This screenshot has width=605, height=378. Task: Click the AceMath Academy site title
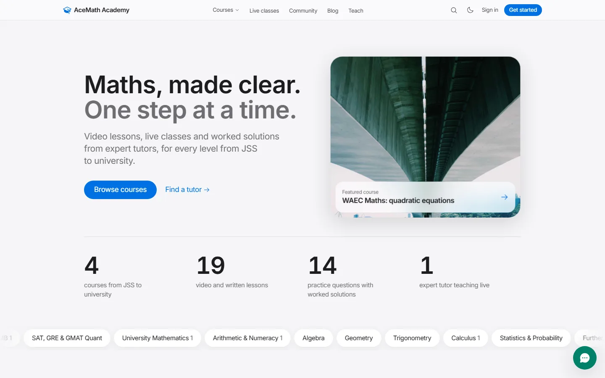pos(102,10)
